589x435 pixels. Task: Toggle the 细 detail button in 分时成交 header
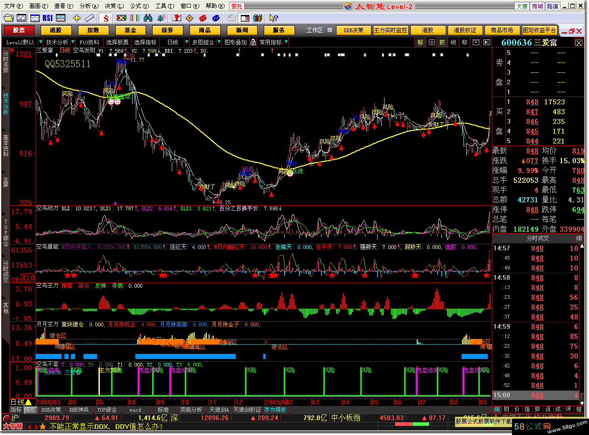[579, 238]
